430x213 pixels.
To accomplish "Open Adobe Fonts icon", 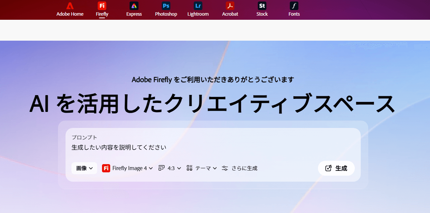I will pos(294,6).
